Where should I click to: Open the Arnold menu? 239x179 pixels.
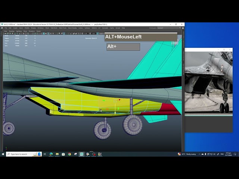click(x=118, y=28)
